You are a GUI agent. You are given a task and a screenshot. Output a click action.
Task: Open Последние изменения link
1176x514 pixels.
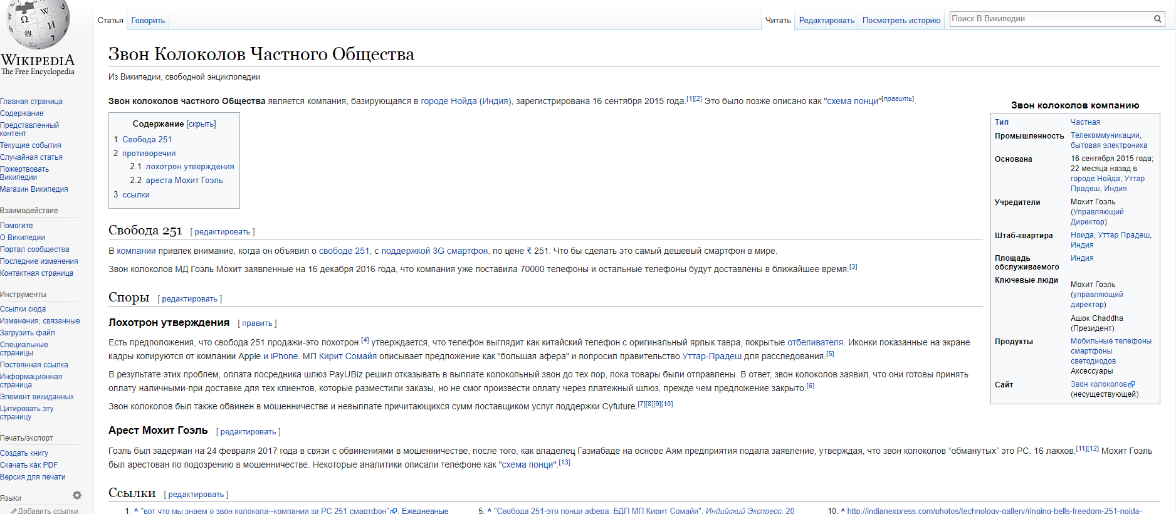coord(39,261)
